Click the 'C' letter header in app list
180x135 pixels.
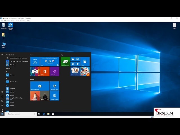6,85
